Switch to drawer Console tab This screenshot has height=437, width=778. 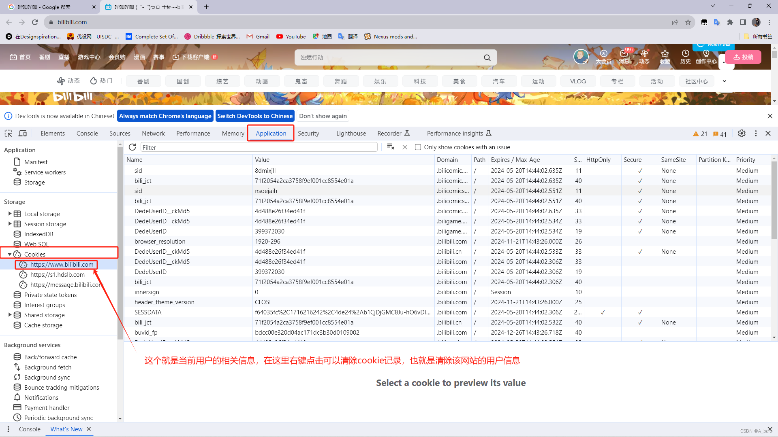[30, 429]
